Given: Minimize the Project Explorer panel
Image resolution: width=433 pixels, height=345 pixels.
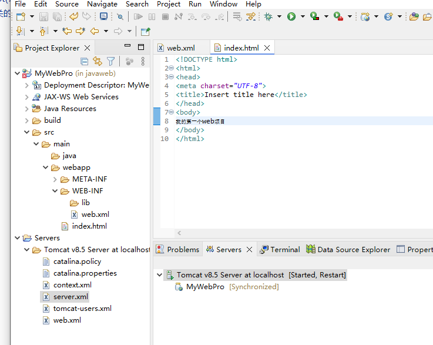Looking at the screenshot, I should point(127,46).
